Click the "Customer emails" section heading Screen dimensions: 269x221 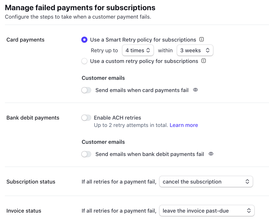103,78
